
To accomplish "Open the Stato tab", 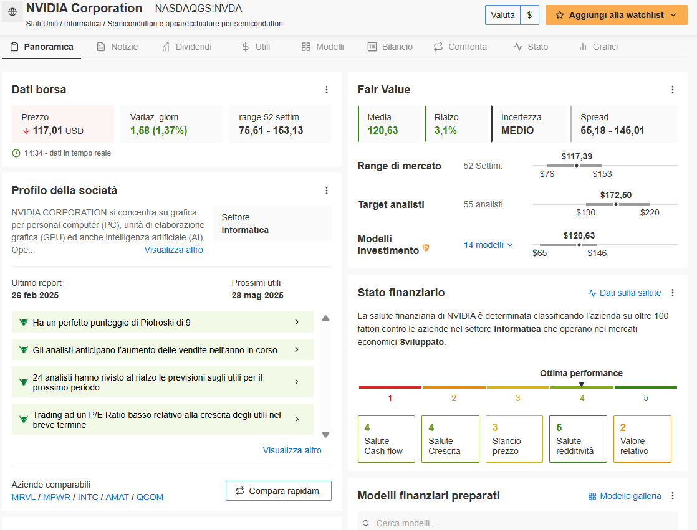I will pyautogui.click(x=531, y=47).
